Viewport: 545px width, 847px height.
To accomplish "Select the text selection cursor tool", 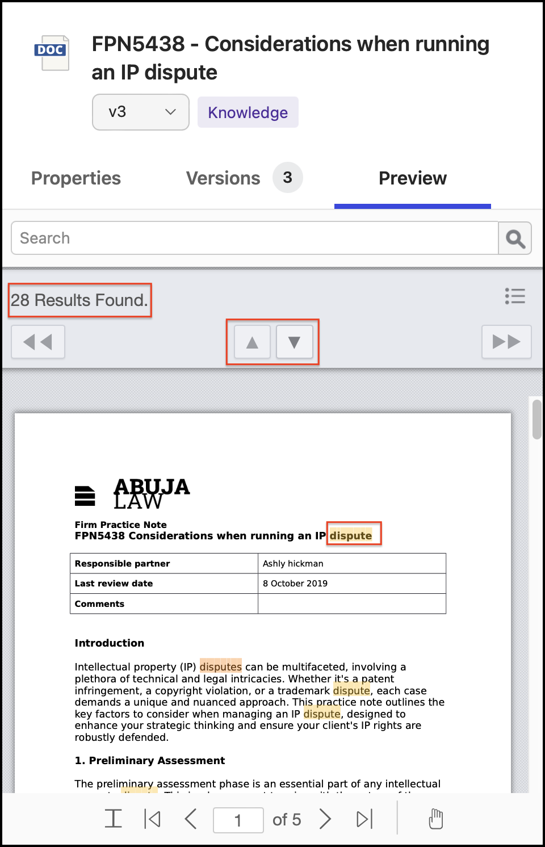I will pyautogui.click(x=114, y=819).
